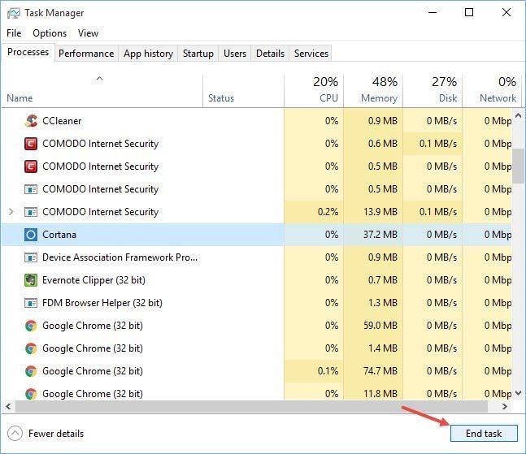Click the Chrome icon on the 59.0 MB row
This screenshot has width=526, height=454.
click(x=31, y=326)
